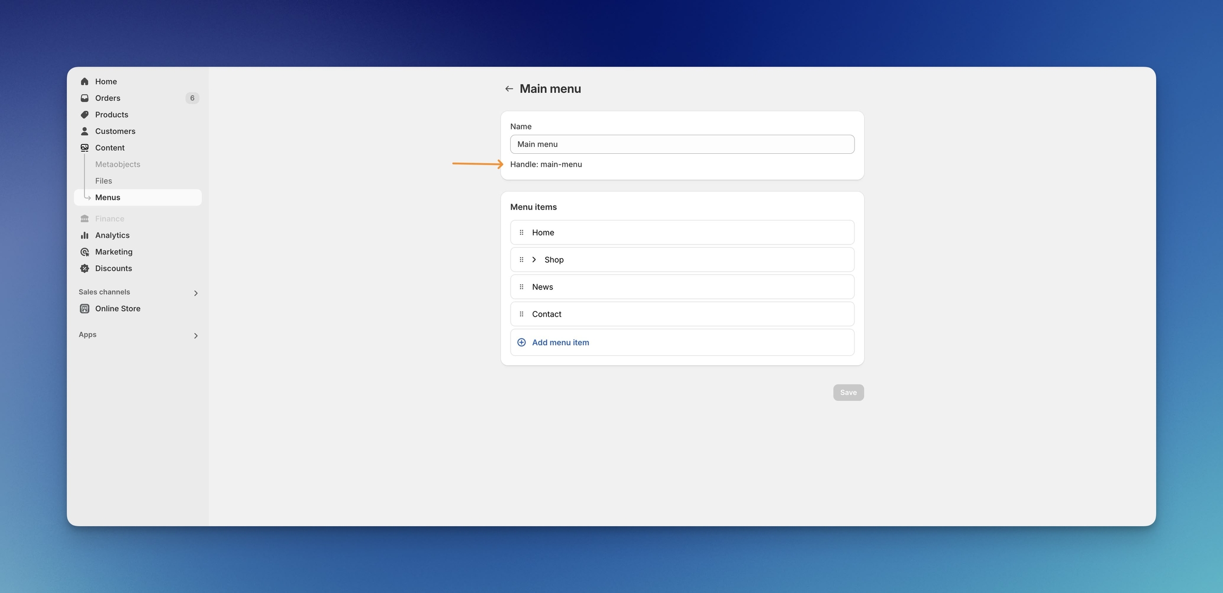Click the Orders inbox icon
Image resolution: width=1223 pixels, height=593 pixels.
84,98
